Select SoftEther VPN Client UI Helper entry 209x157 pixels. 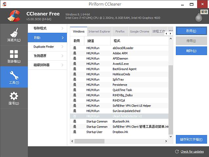coord(119,106)
